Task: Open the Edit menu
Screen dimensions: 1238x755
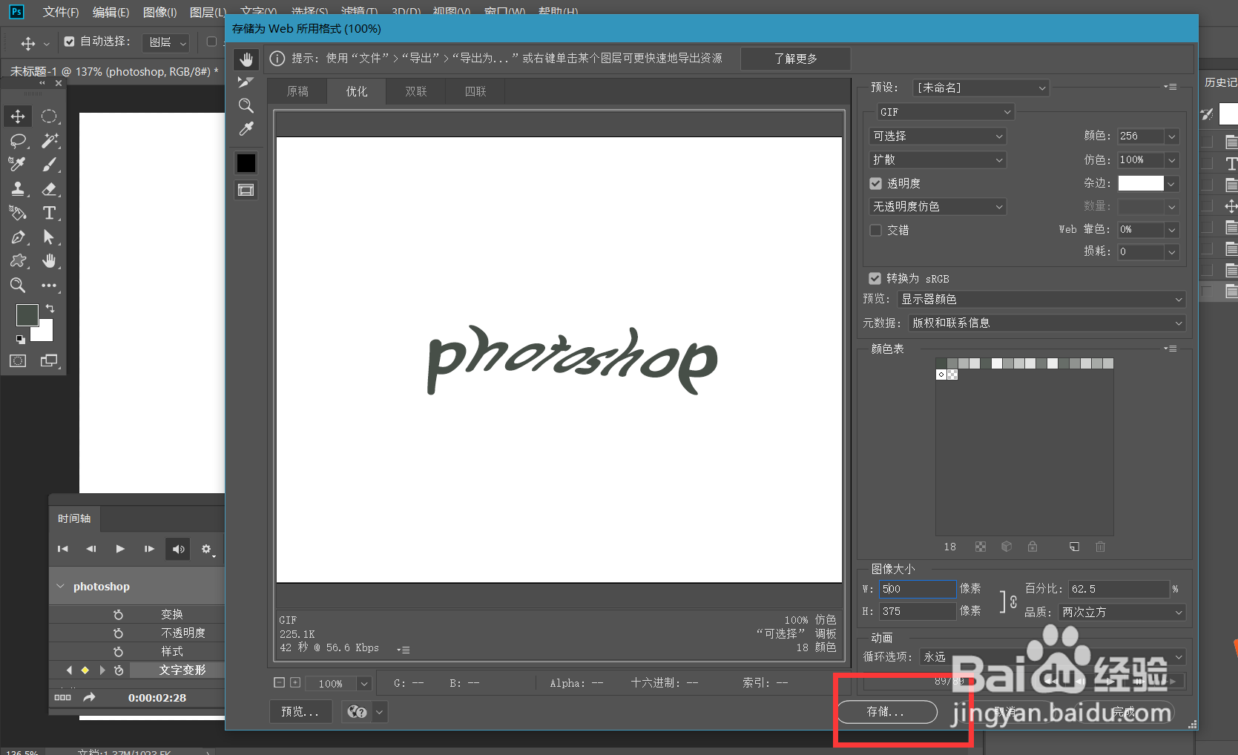Action: (x=111, y=13)
